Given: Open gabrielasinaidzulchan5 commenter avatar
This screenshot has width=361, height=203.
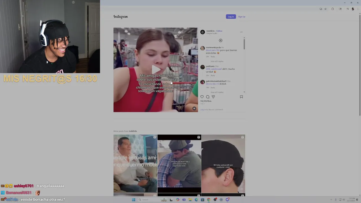Looking at the screenshot, I should coord(202,82).
